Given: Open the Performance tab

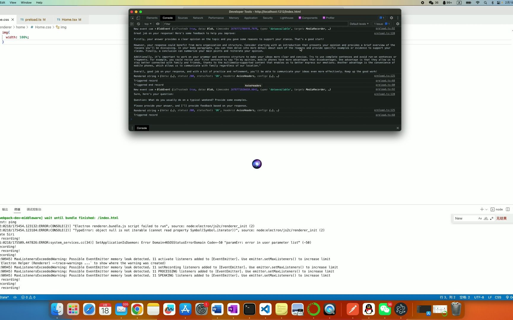Looking at the screenshot, I should 216,18.
